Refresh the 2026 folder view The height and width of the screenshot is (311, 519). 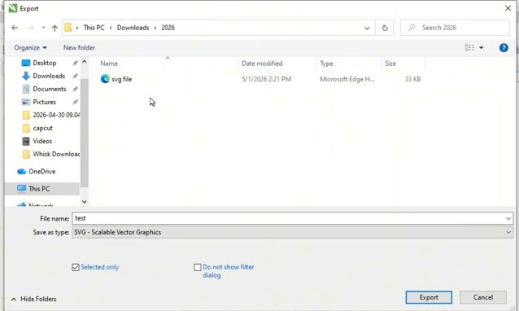(x=385, y=28)
